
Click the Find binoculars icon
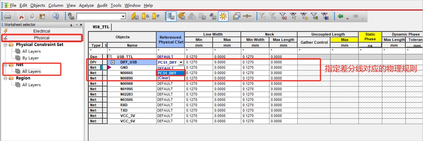[x=71, y=16]
